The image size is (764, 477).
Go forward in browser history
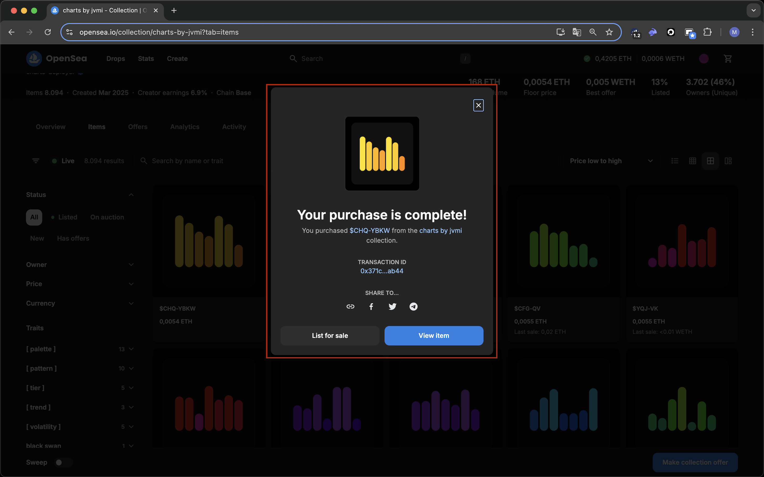[29, 32]
